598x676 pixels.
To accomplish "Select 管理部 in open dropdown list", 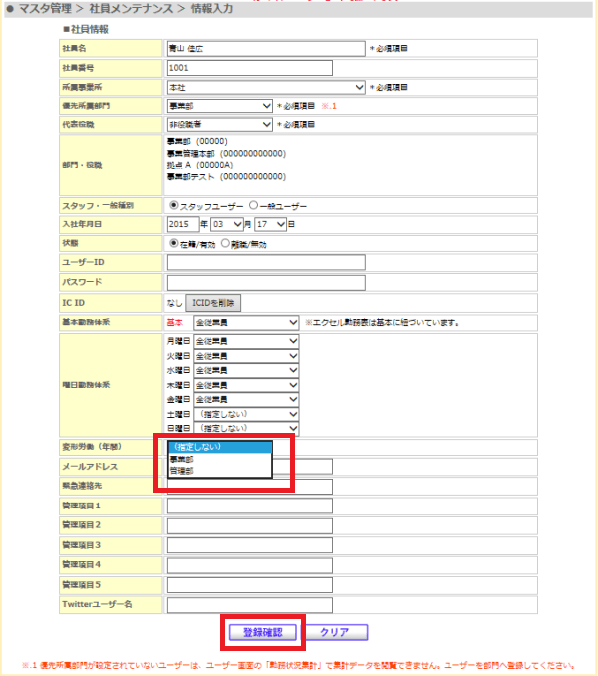I will tap(220, 471).
